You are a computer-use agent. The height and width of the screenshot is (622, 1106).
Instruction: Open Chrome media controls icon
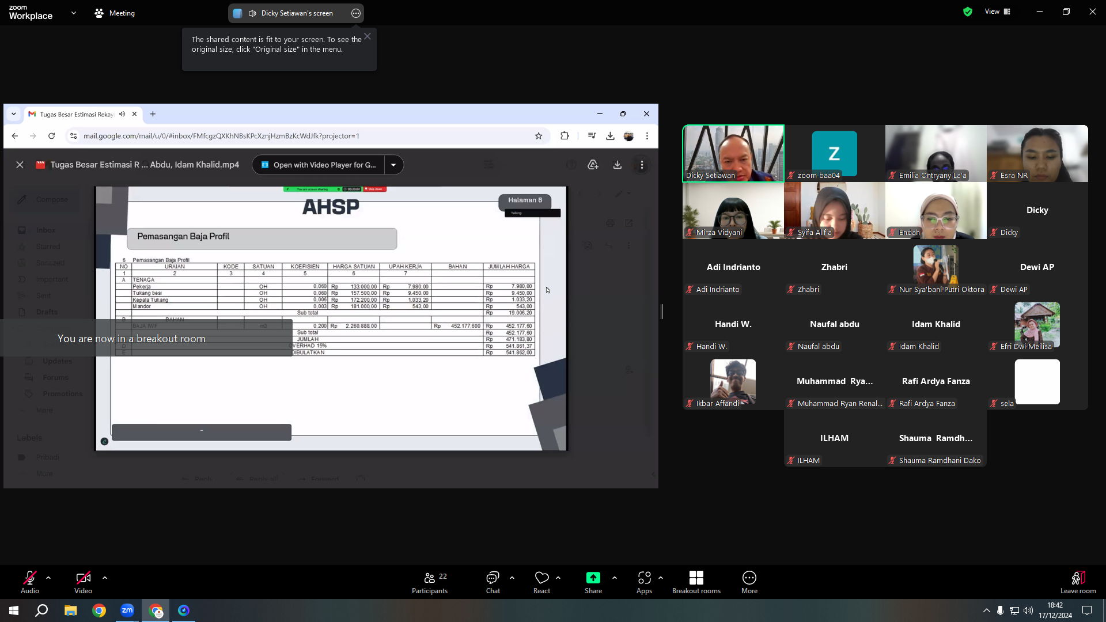592,136
